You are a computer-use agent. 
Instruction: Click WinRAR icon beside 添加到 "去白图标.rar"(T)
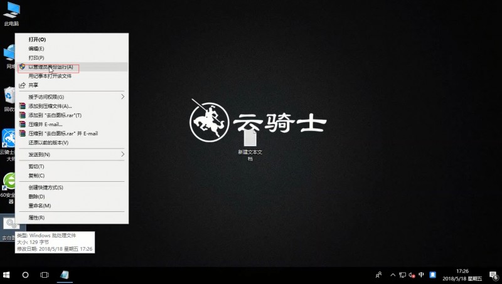22,115
